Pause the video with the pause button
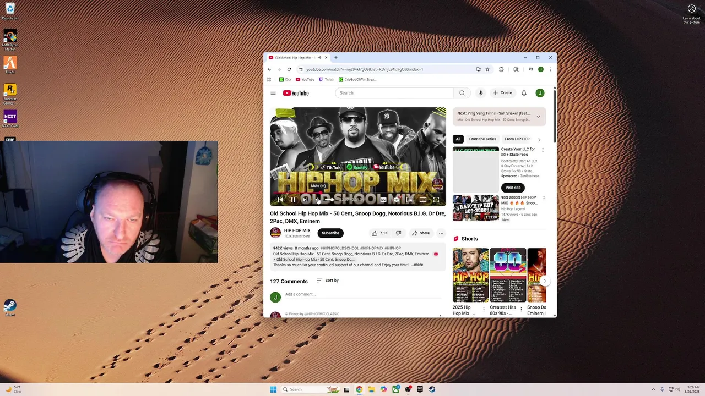 coord(293,200)
